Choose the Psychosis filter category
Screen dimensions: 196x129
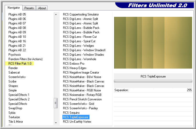point(15,55)
